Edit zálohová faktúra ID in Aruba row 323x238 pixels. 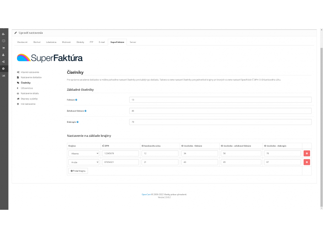coord(241,162)
